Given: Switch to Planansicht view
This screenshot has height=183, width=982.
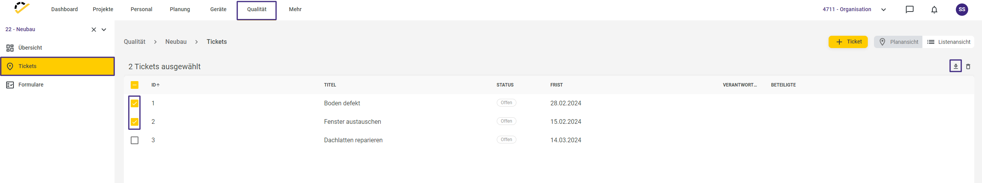Looking at the screenshot, I should 898,42.
